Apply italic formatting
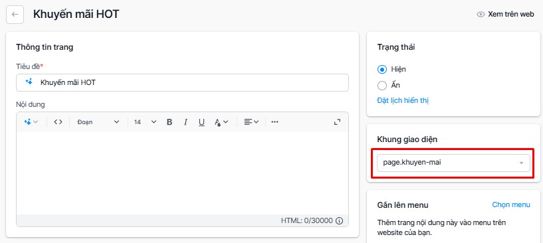543x243 pixels. point(185,122)
